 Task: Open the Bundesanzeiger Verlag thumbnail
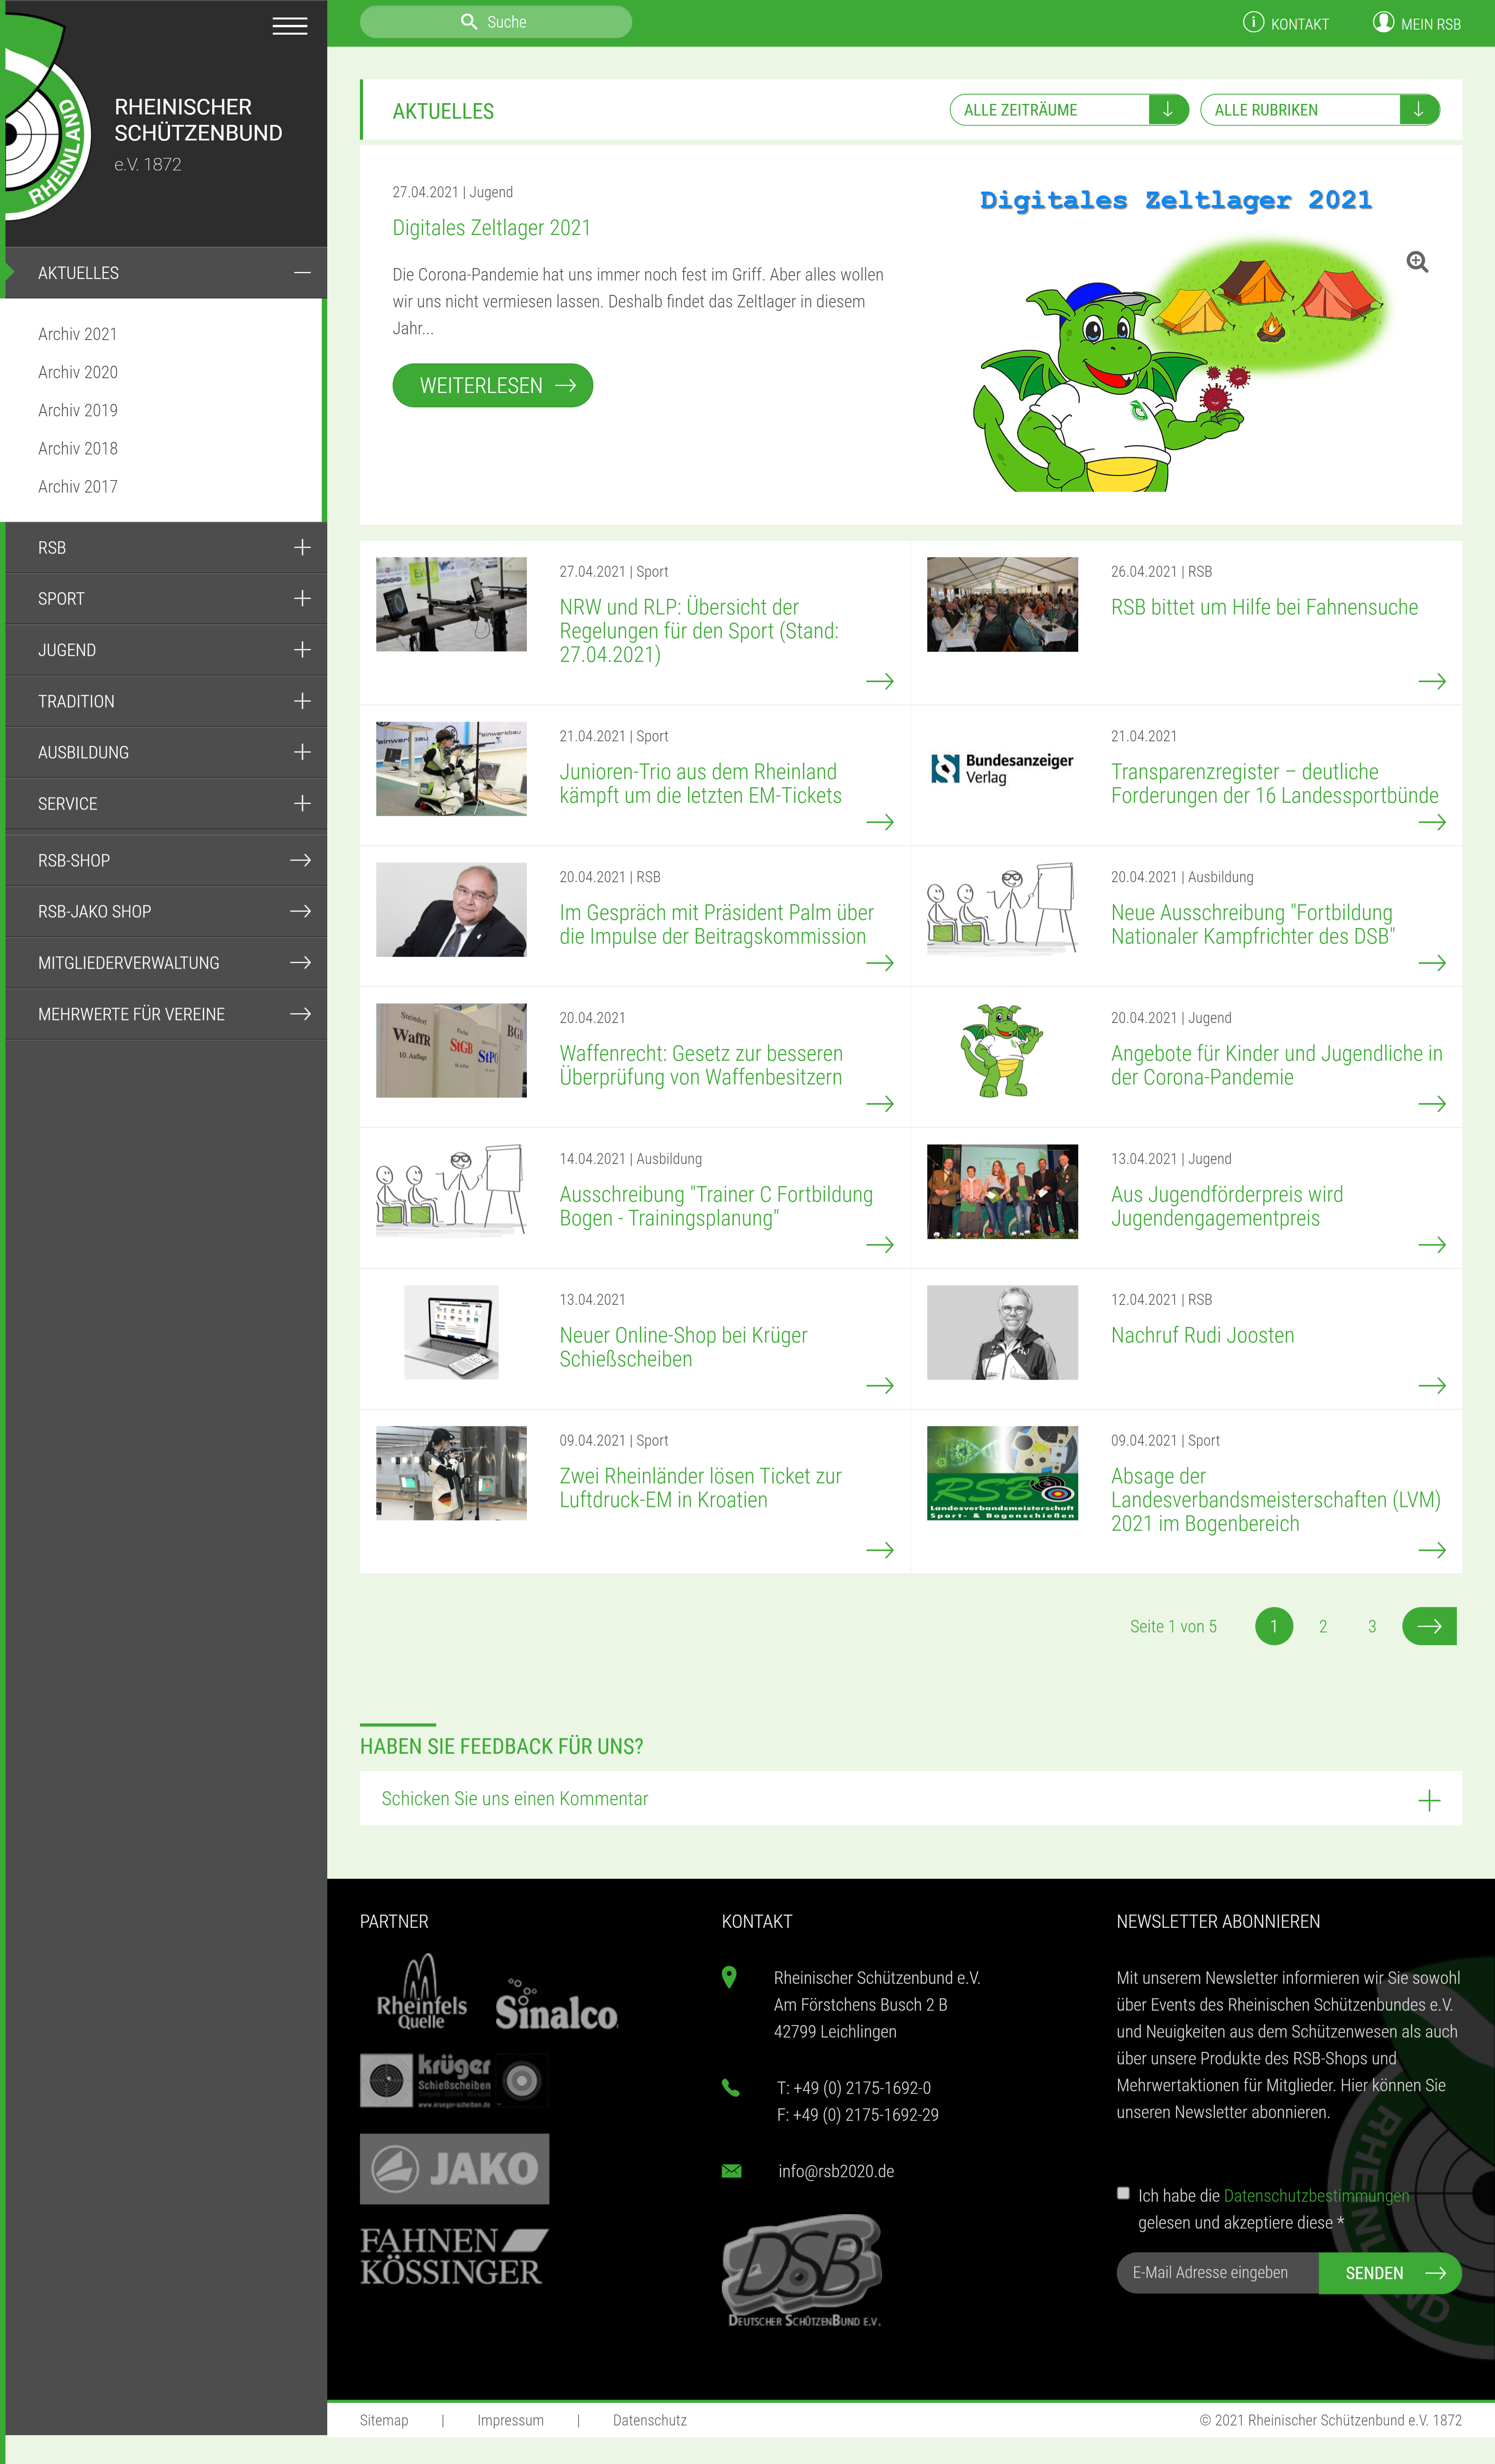tap(1002, 768)
